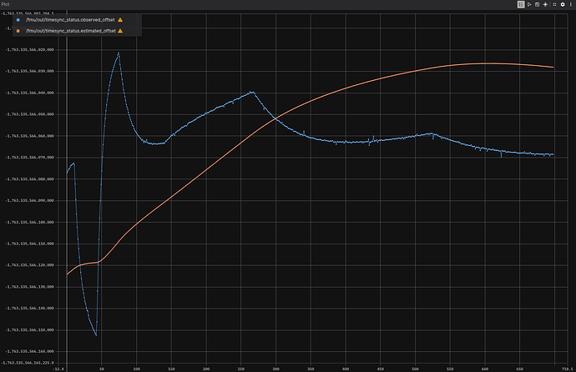Open the vertical three-dot panel menu

click(x=571, y=4)
